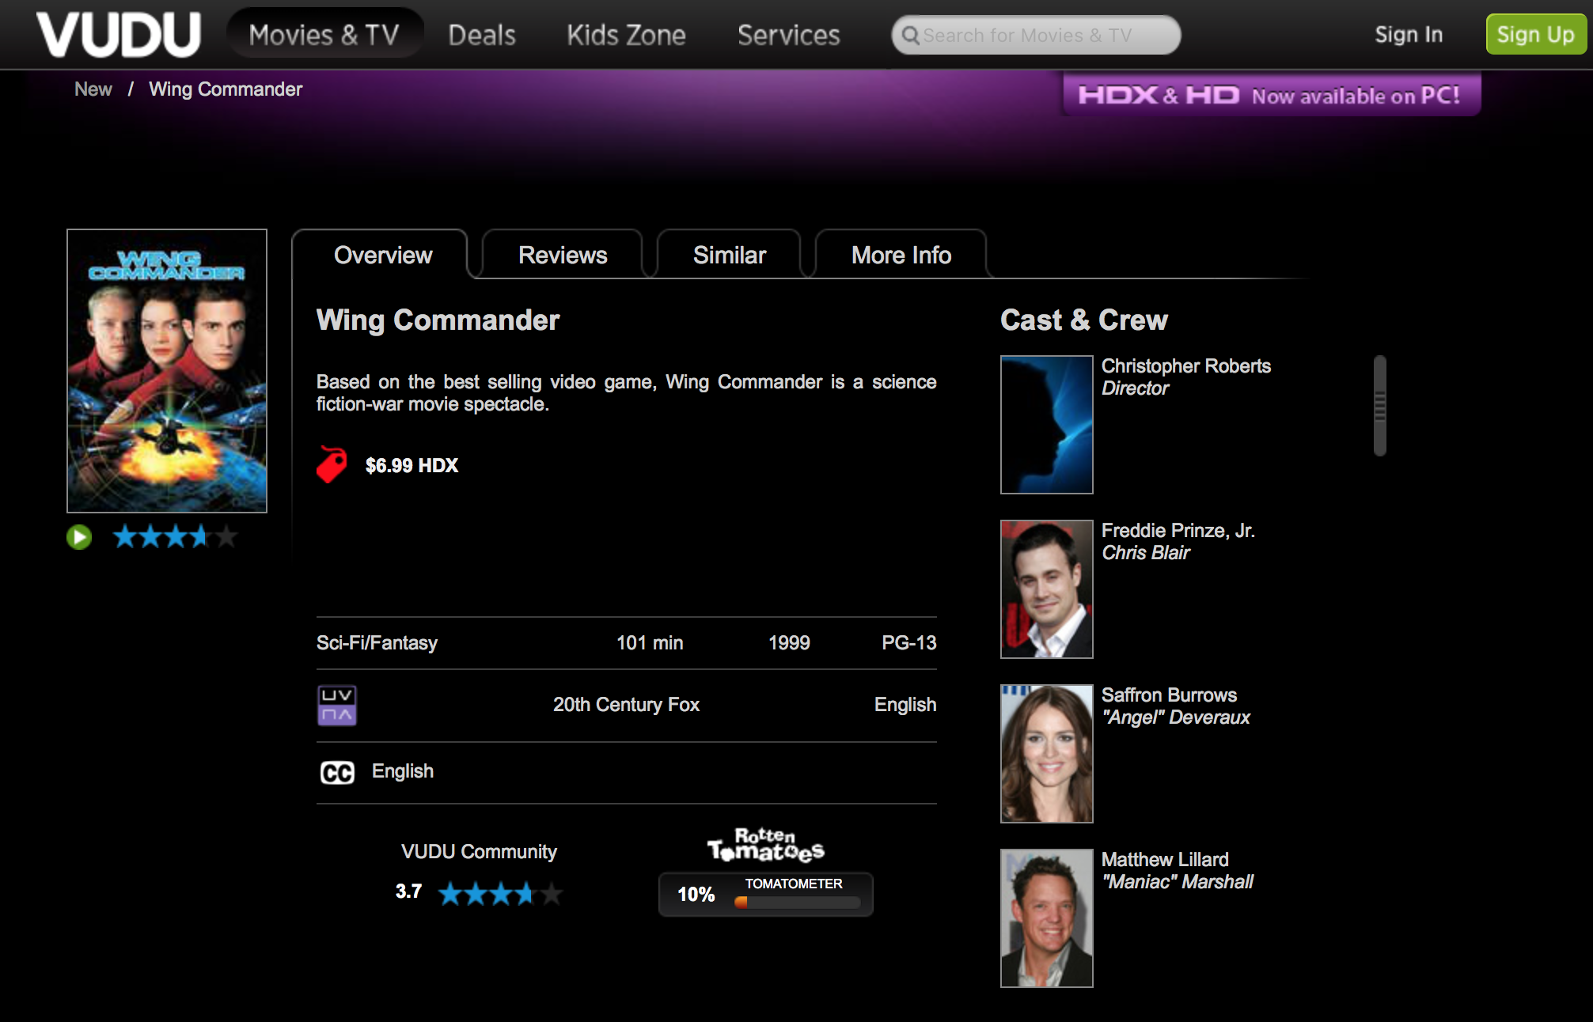The width and height of the screenshot is (1593, 1022).
Task: Click the Sign In link
Action: (x=1409, y=35)
